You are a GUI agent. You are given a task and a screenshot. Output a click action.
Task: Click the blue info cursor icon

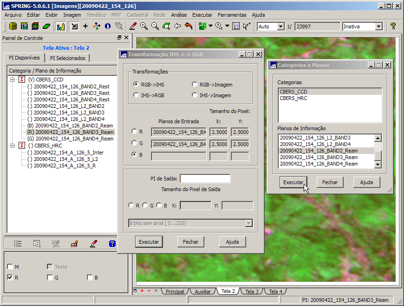(x=108, y=27)
